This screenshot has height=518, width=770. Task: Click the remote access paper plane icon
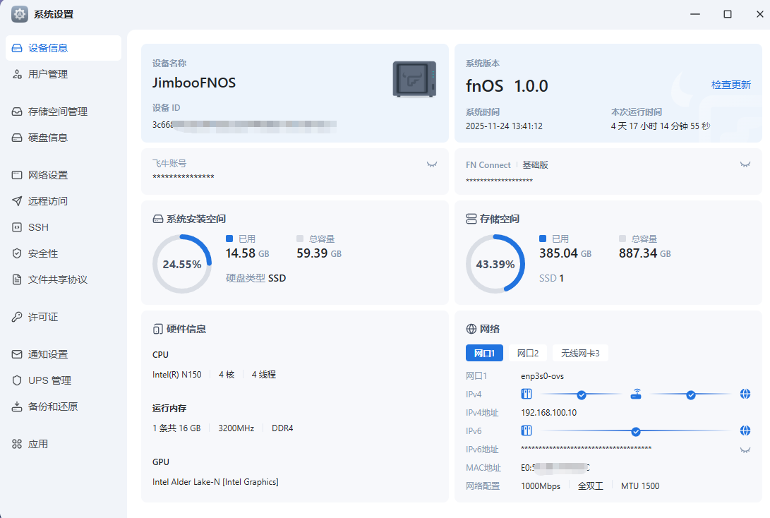17,201
